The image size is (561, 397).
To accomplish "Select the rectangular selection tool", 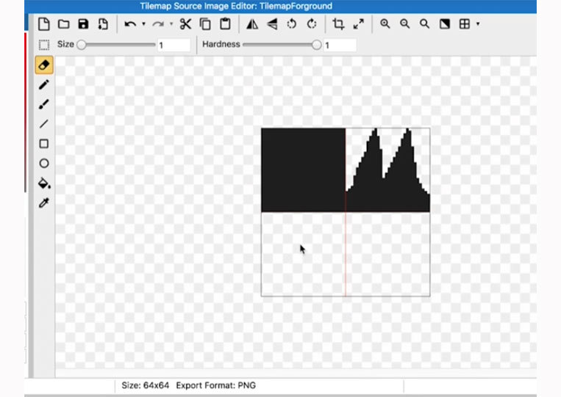I will tap(44, 45).
